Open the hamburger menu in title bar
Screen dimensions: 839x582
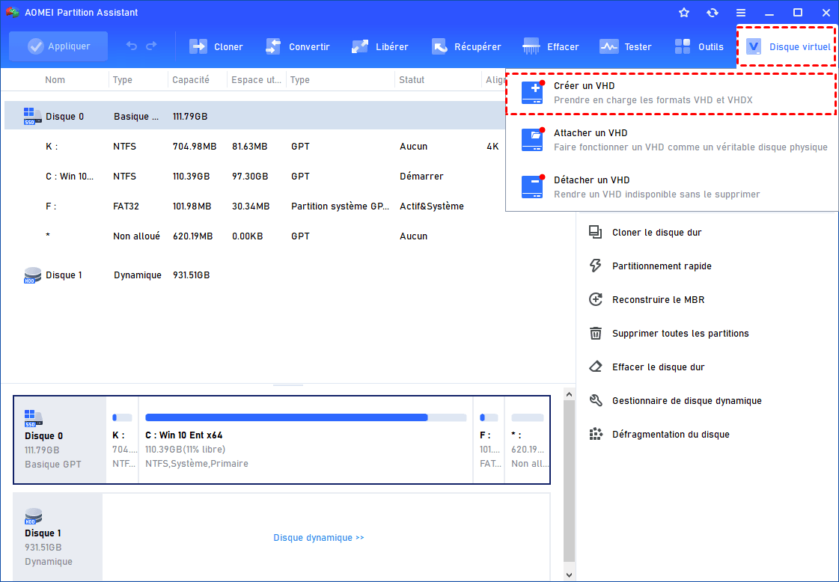[740, 12]
